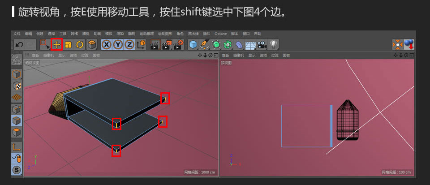Screen dimensions: 430x185
Task: Switch to Polygons mode in left palette
Action: click(x=17, y=132)
